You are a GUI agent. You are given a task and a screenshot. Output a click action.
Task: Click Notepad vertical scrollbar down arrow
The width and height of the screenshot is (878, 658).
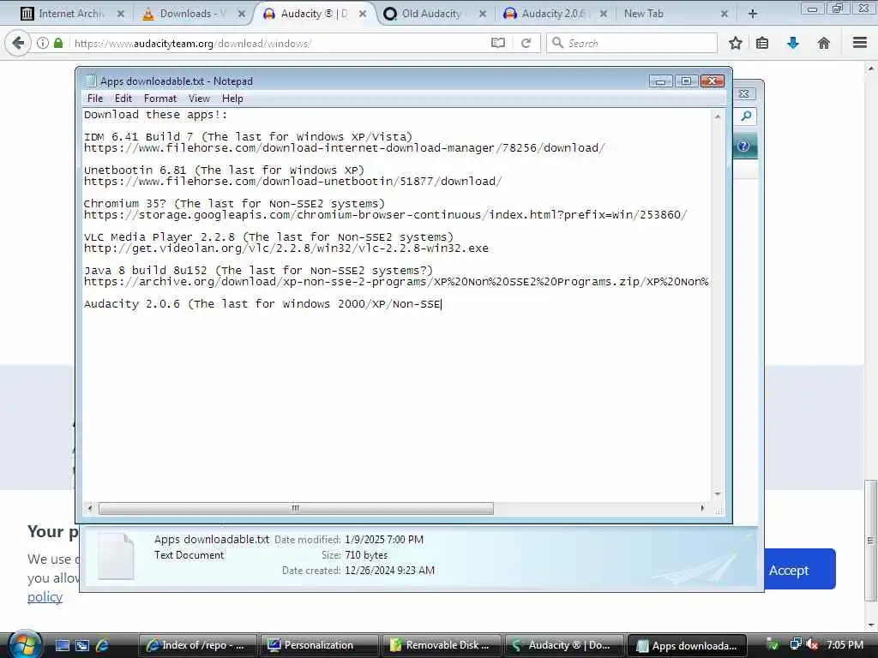[x=718, y=494]
